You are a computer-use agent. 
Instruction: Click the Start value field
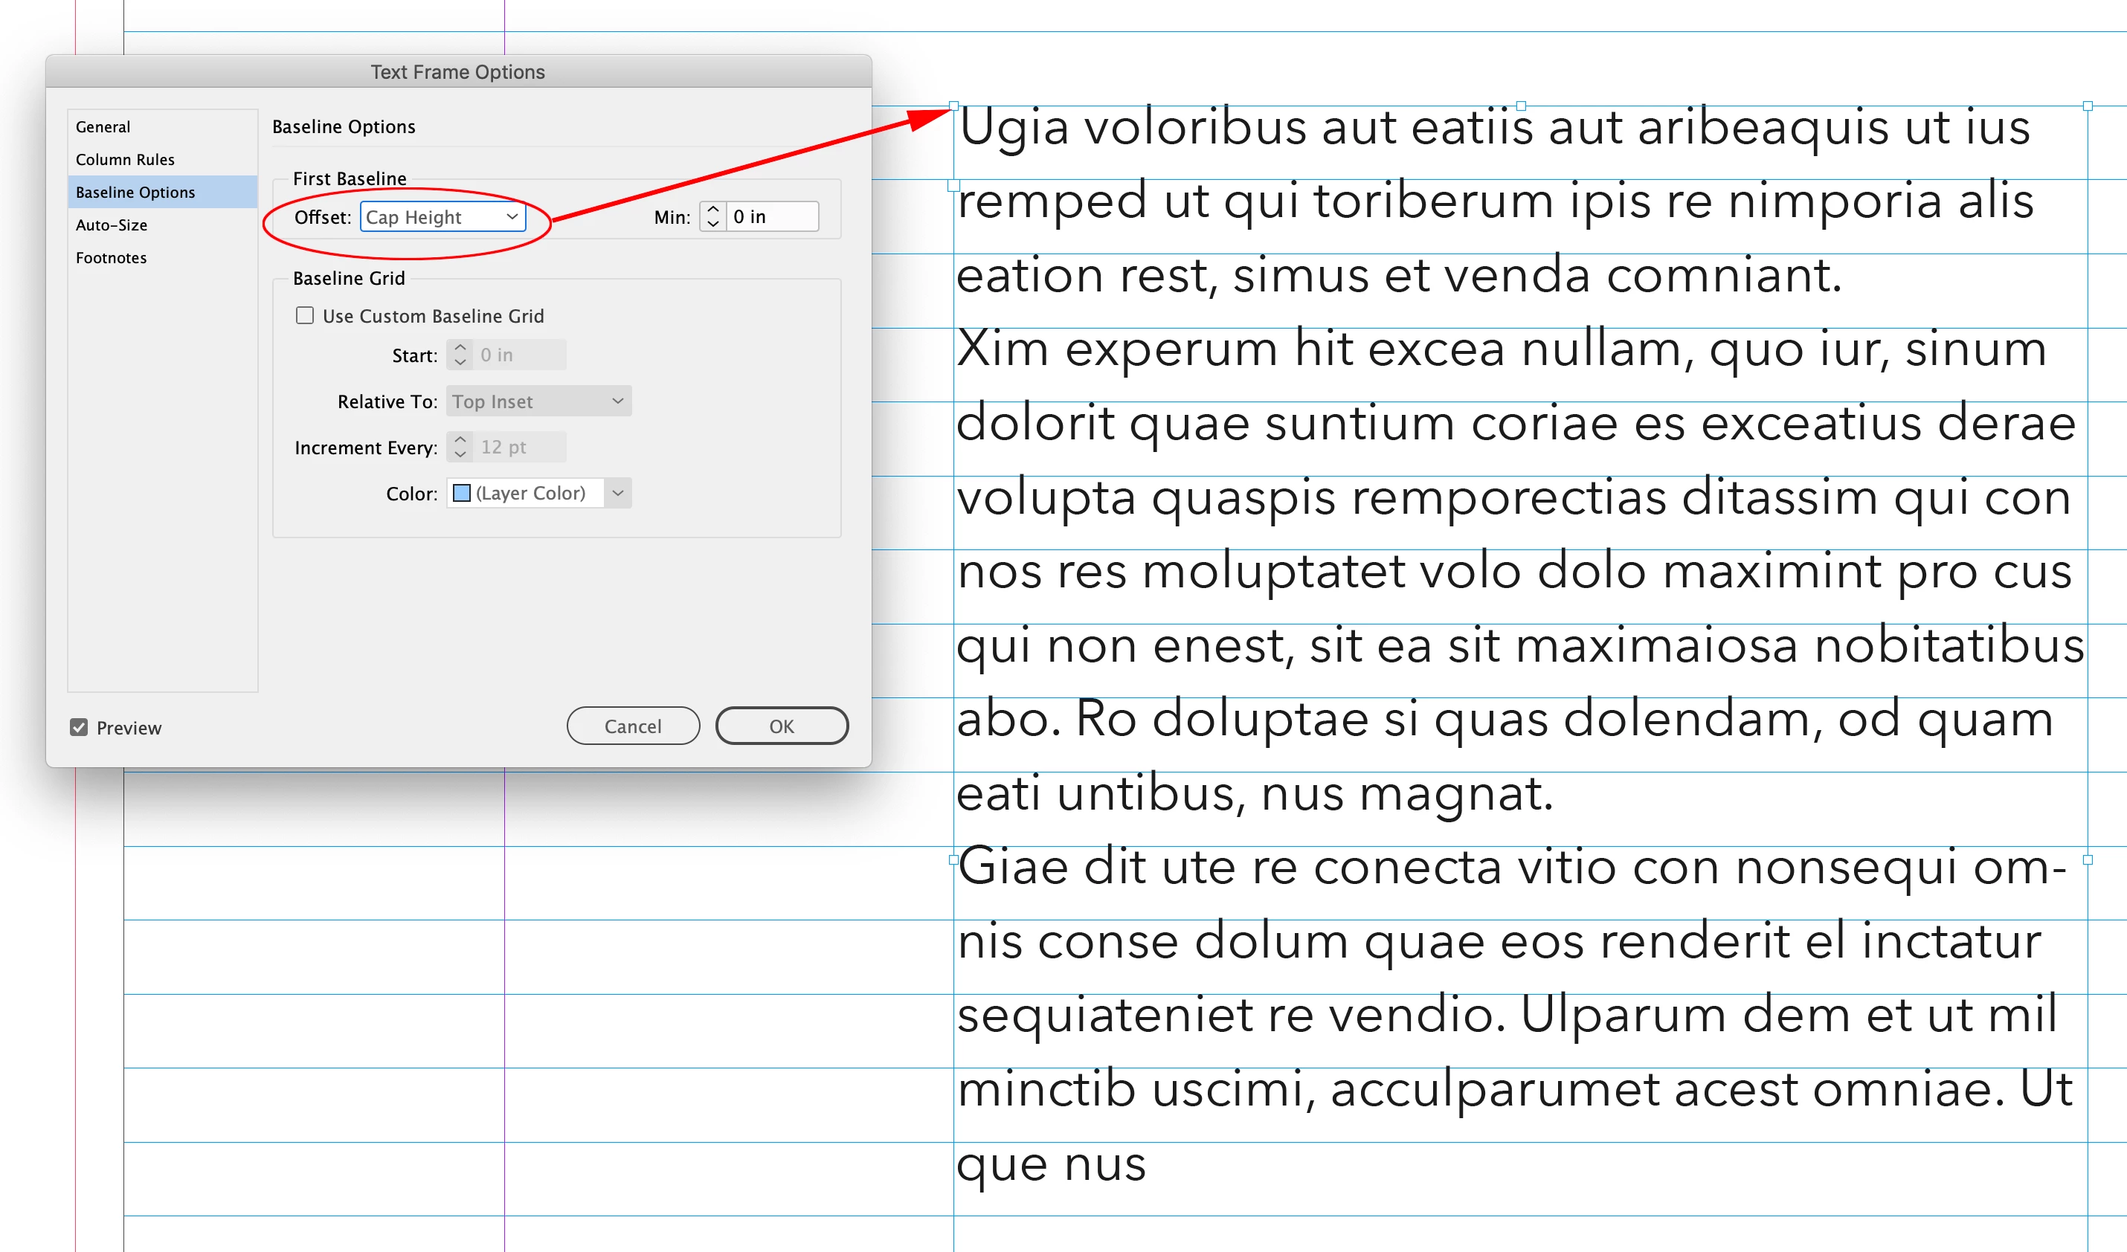[x=519, y=355]
